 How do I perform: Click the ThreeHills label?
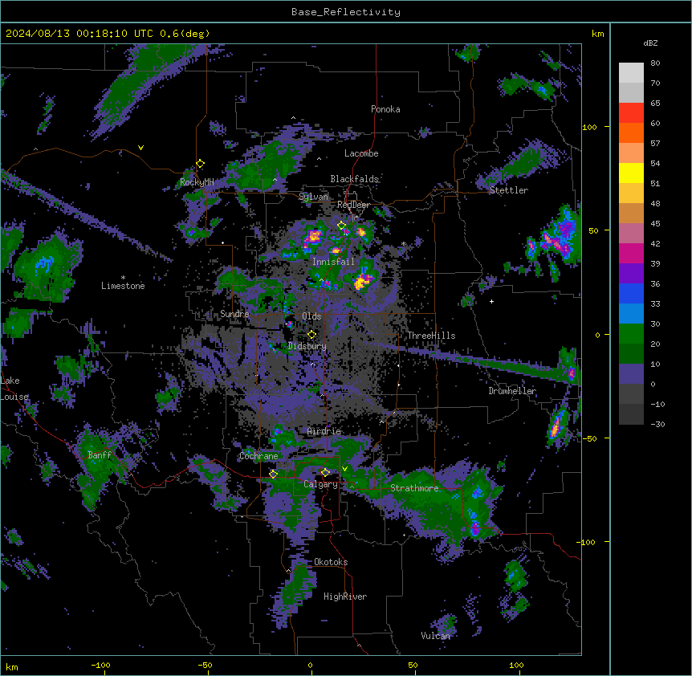click(431, 336)
